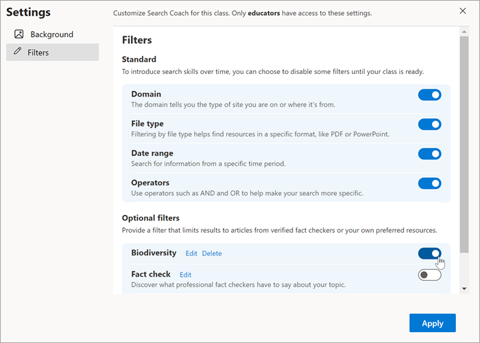Edit the Biodiversity filter

(191, 253)
